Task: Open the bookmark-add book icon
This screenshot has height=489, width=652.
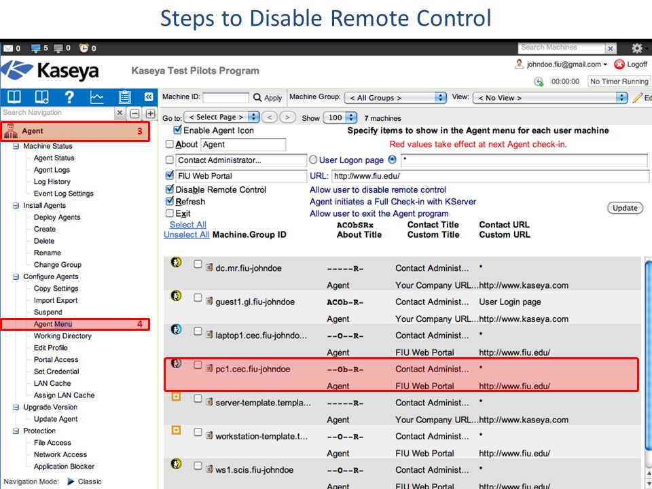Action: (41, 97)
